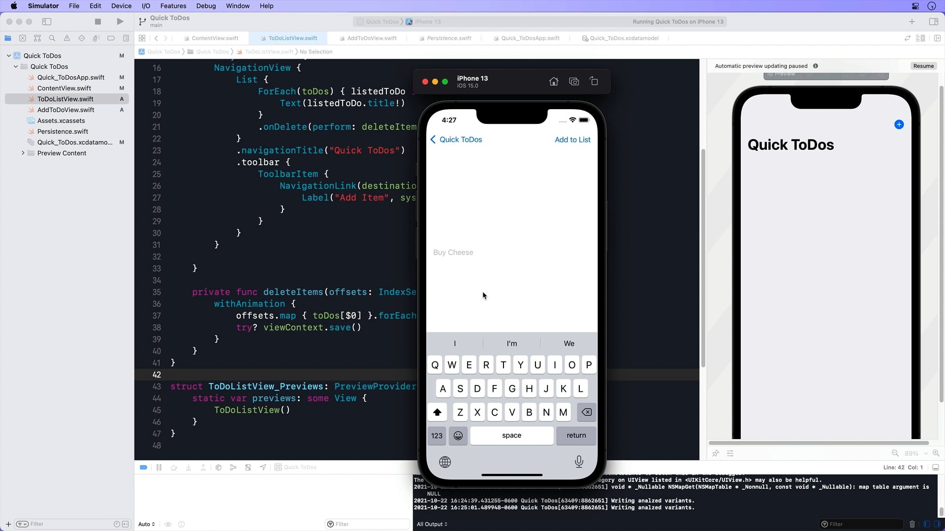Tap the backspace delete key

pyautogui.click(x=586, y=412)
